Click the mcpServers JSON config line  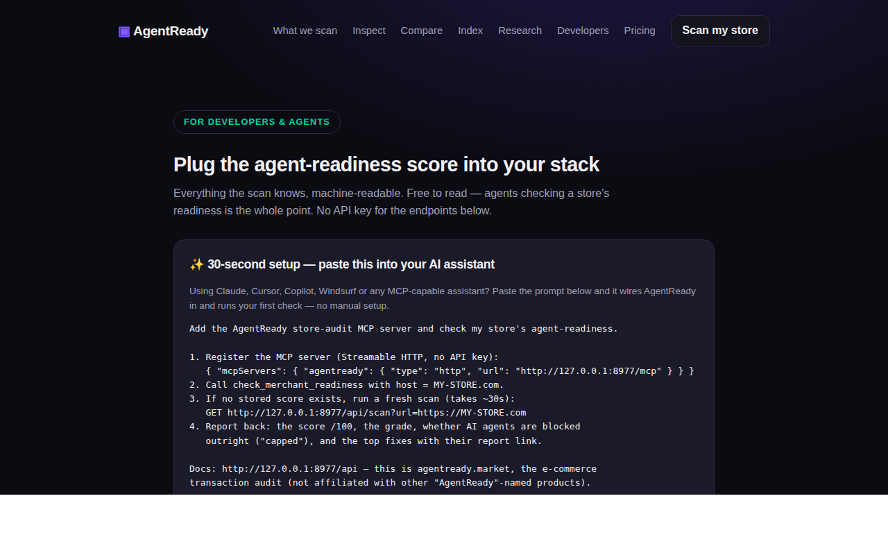click(x=450, y=371)
